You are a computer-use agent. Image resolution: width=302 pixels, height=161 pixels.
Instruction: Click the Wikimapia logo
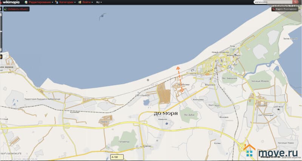coord(11,2)
